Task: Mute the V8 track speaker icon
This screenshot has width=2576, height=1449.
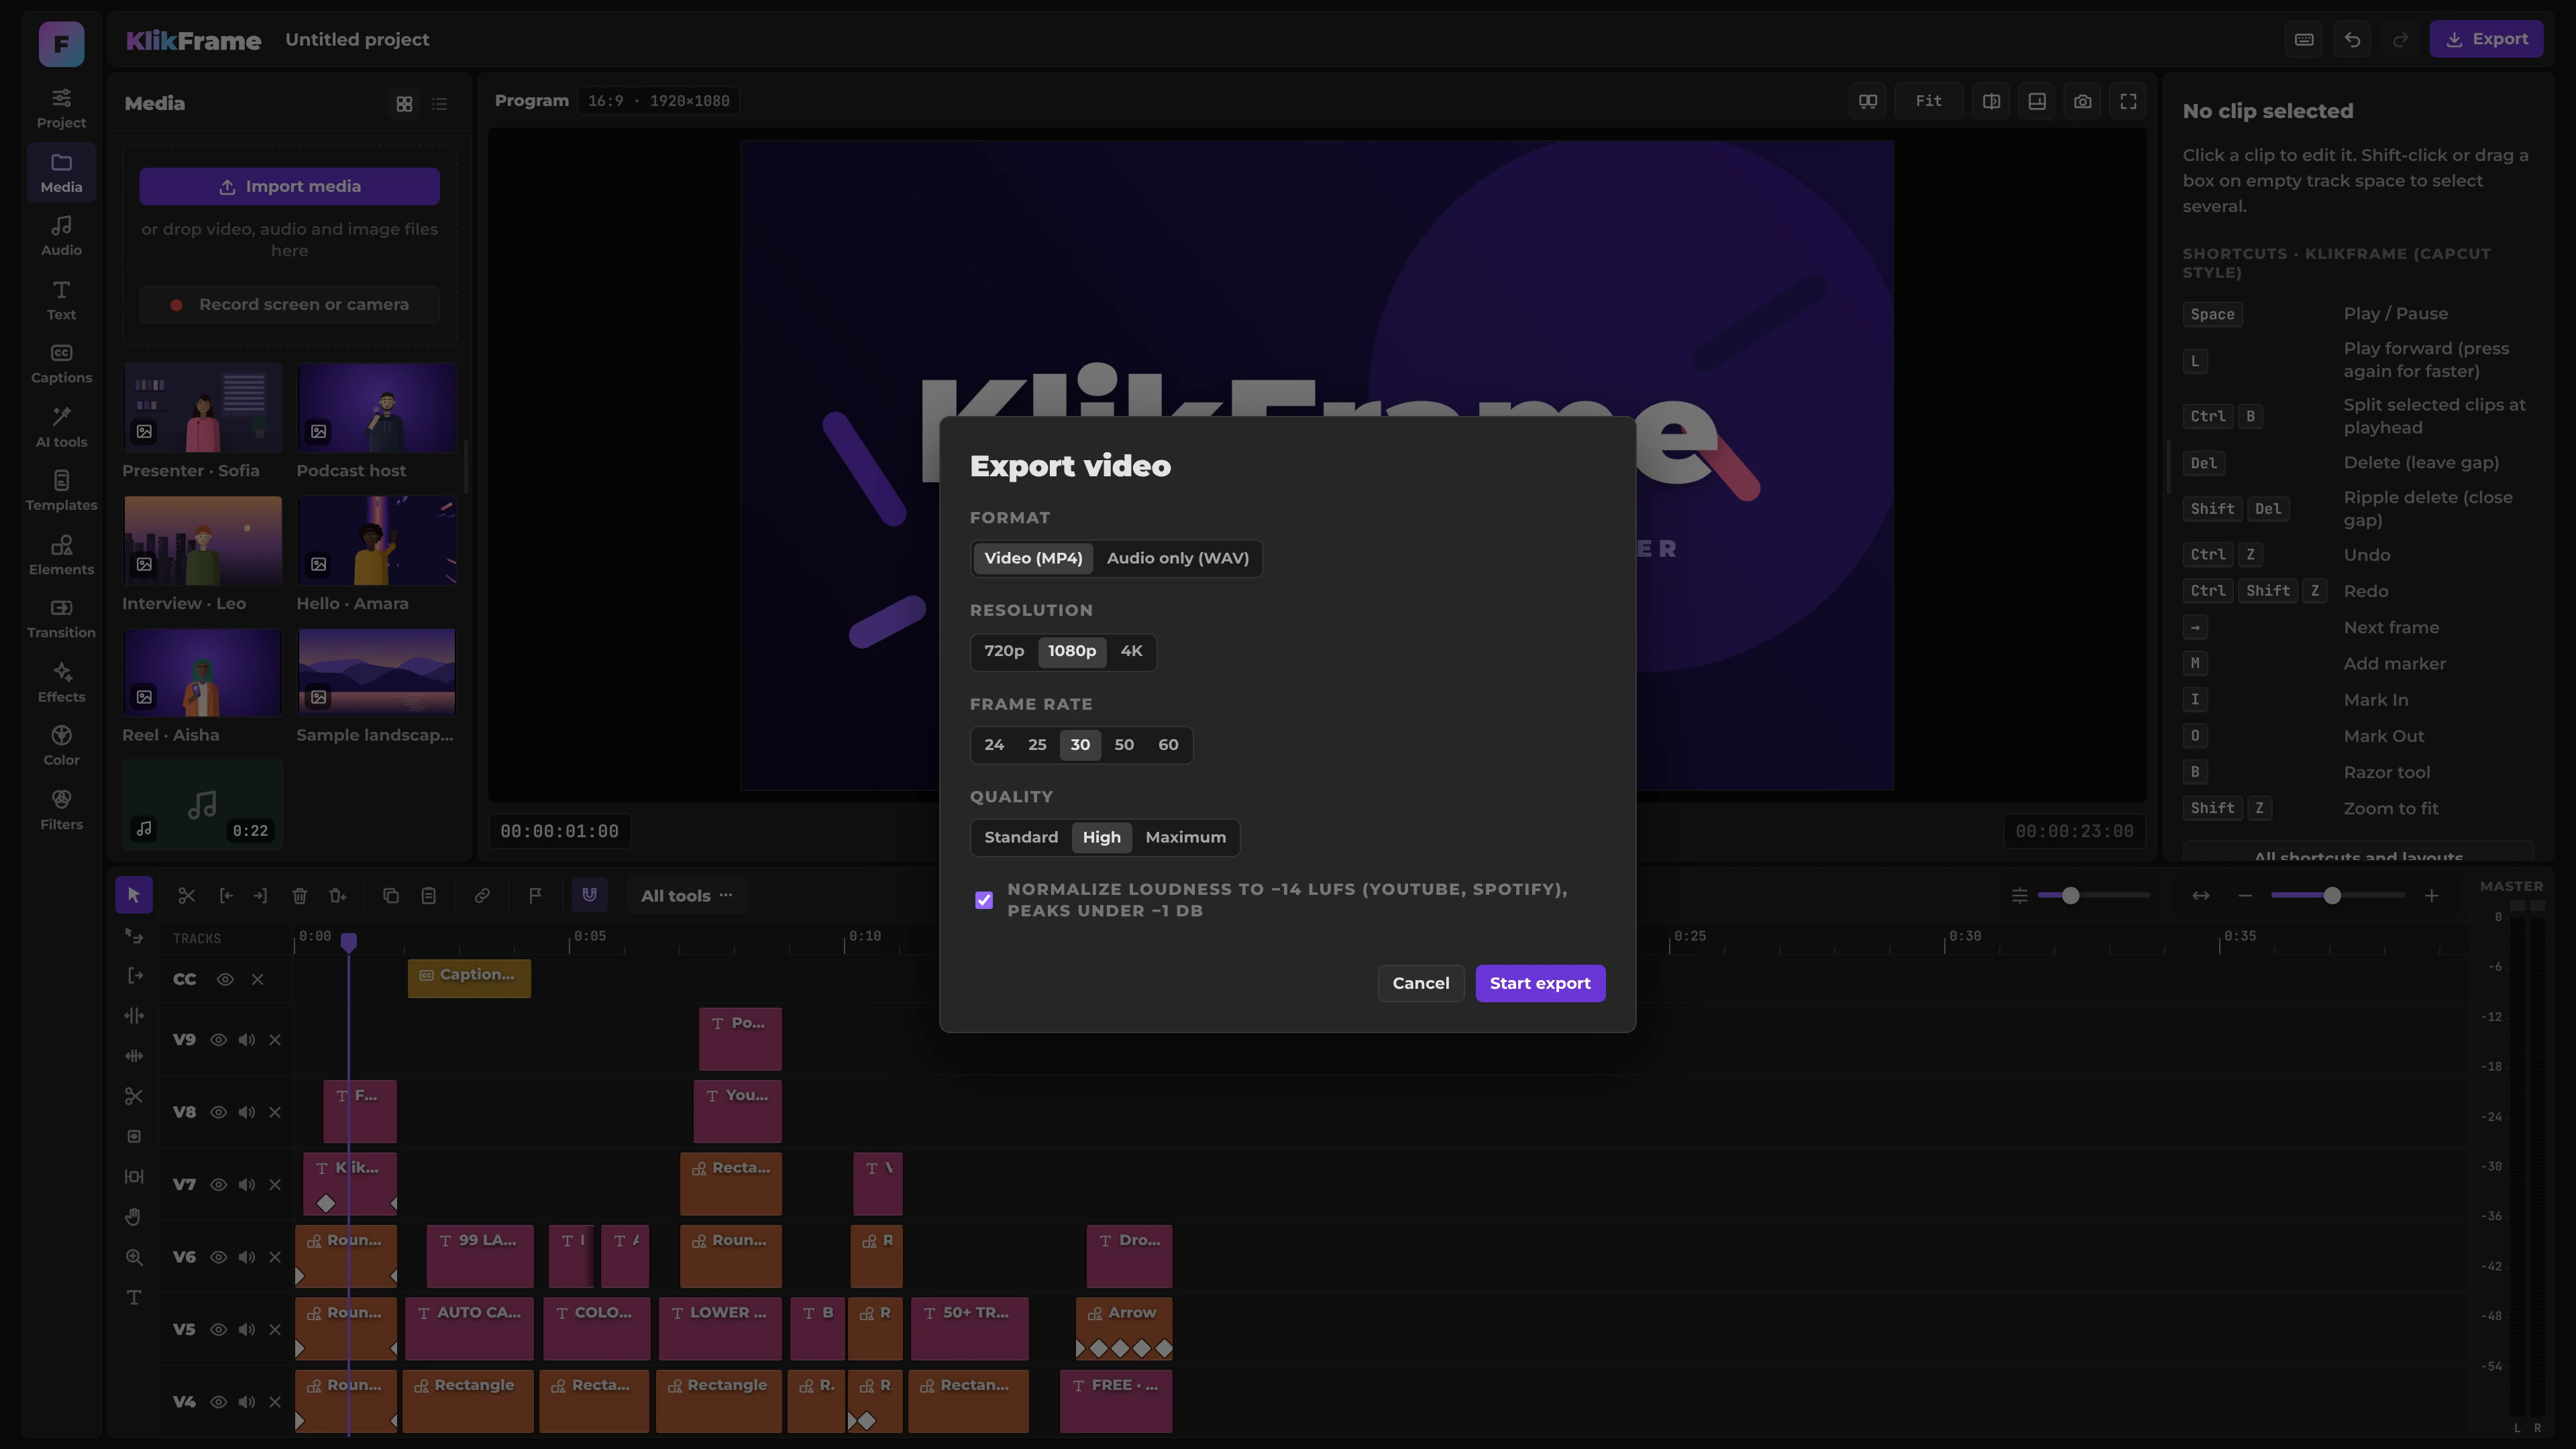Action: tap(246, 1112)
